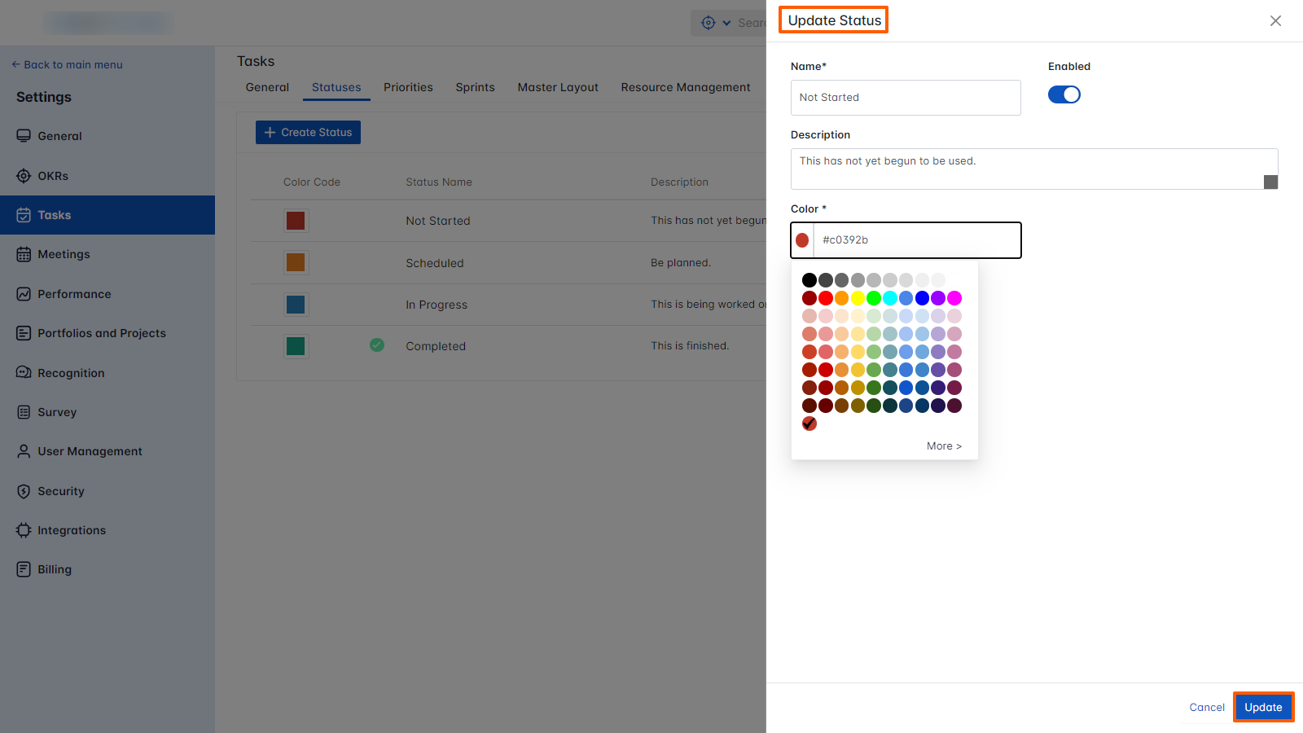Open the OKRs settings icon
1303x733 pixels.
coord(24,175)
